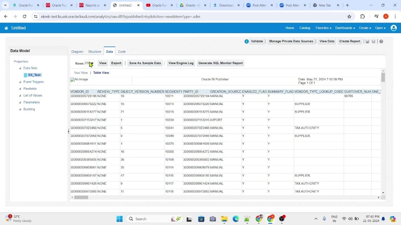
Task: Open the View Engine Log
Action: click(x=181, y=63)
